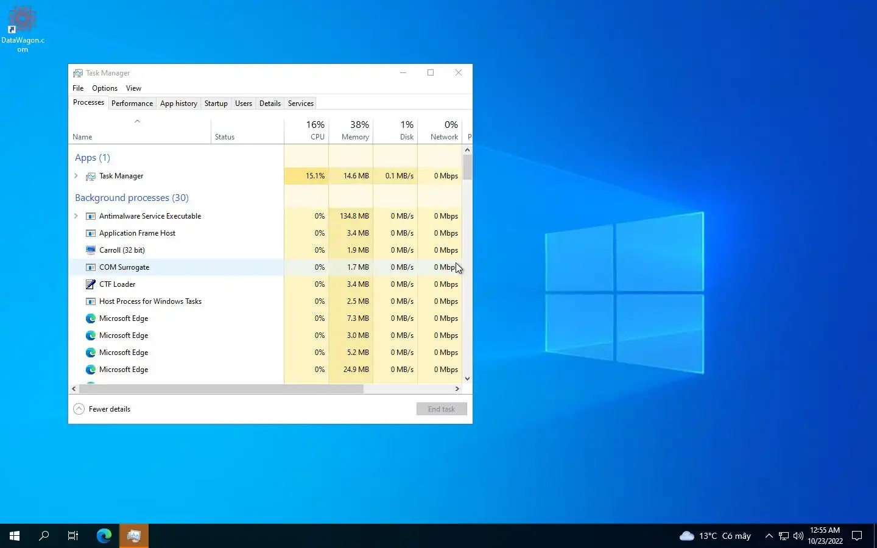The height and width of the screenshot is (548, 877).
Task: Switch to the Users tab
Action: [243, 104]
